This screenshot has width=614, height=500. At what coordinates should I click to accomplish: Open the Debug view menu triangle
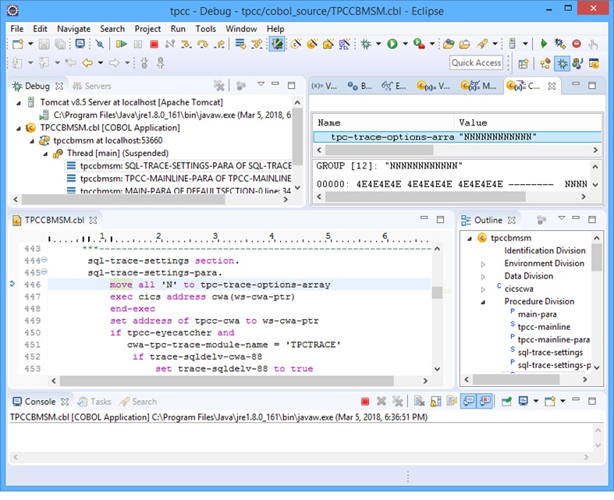[x=261, y=83]
